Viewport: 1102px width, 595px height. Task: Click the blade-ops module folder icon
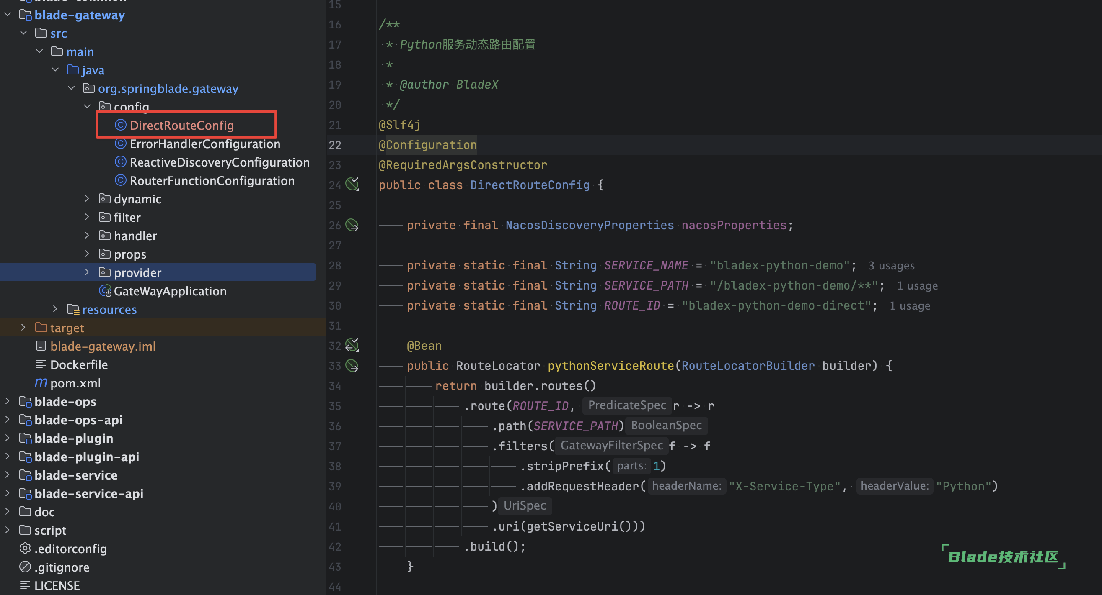pos(25,402)
